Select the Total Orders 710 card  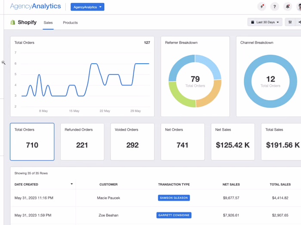coord(32,142)
